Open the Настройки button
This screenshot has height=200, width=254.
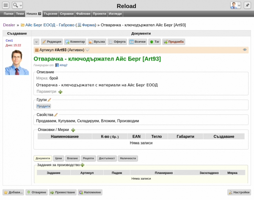(x=239, y=192)
